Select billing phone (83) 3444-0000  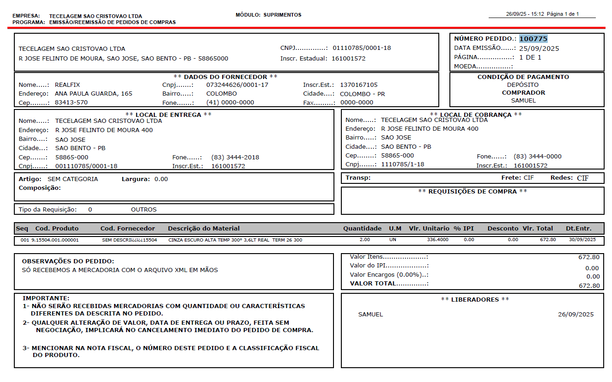click(x=537, y=157)
